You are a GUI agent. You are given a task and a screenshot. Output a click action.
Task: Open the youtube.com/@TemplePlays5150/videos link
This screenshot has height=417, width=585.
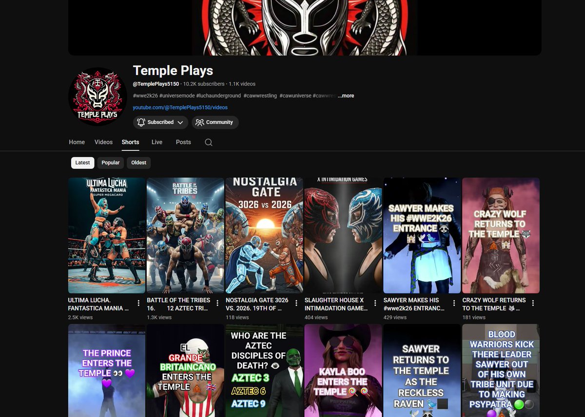[x=180, y=108]
